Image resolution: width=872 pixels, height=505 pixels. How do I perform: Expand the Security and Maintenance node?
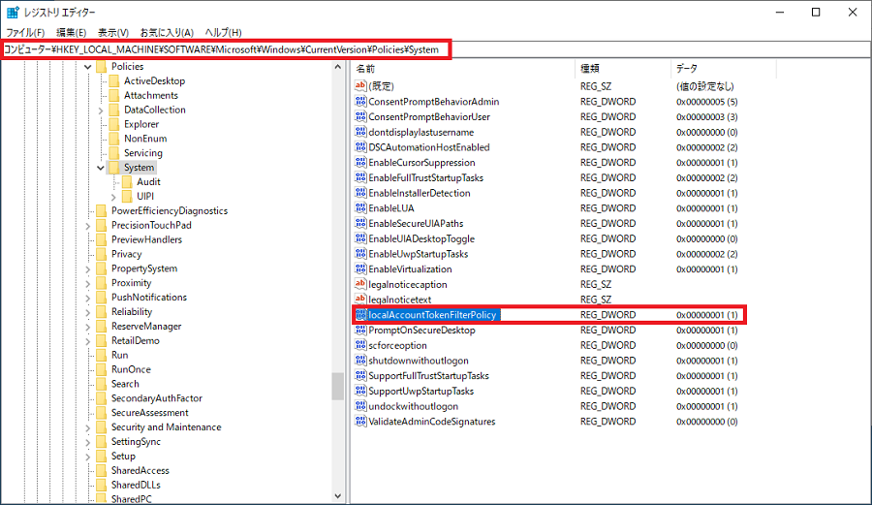point(88,427)
